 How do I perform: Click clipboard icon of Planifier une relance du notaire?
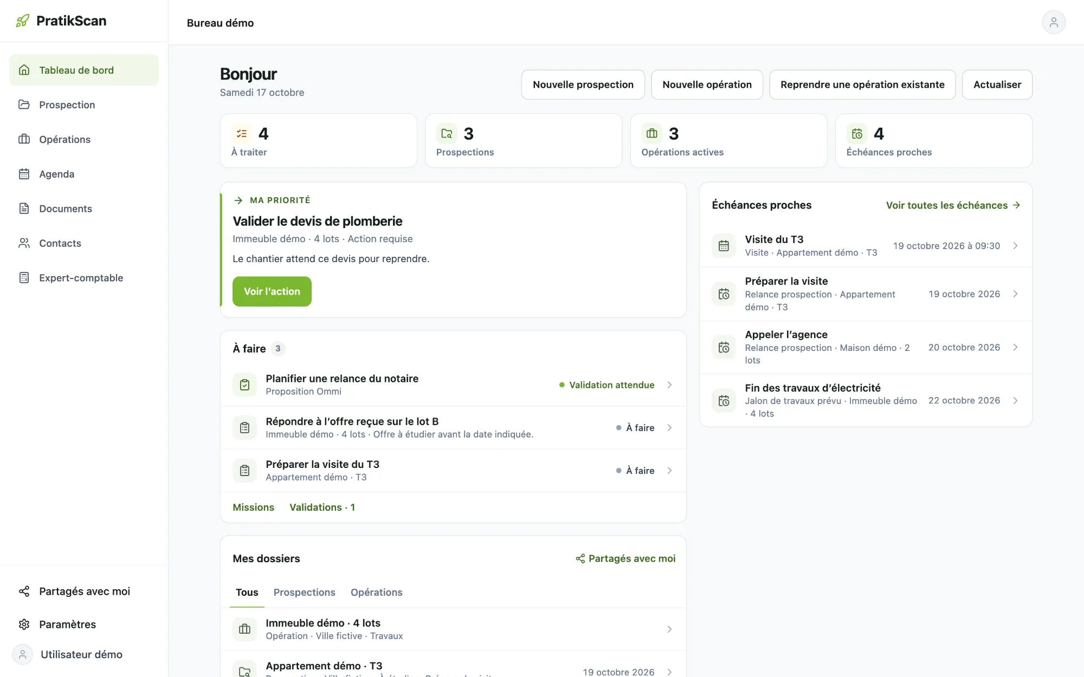pos(244,385)
